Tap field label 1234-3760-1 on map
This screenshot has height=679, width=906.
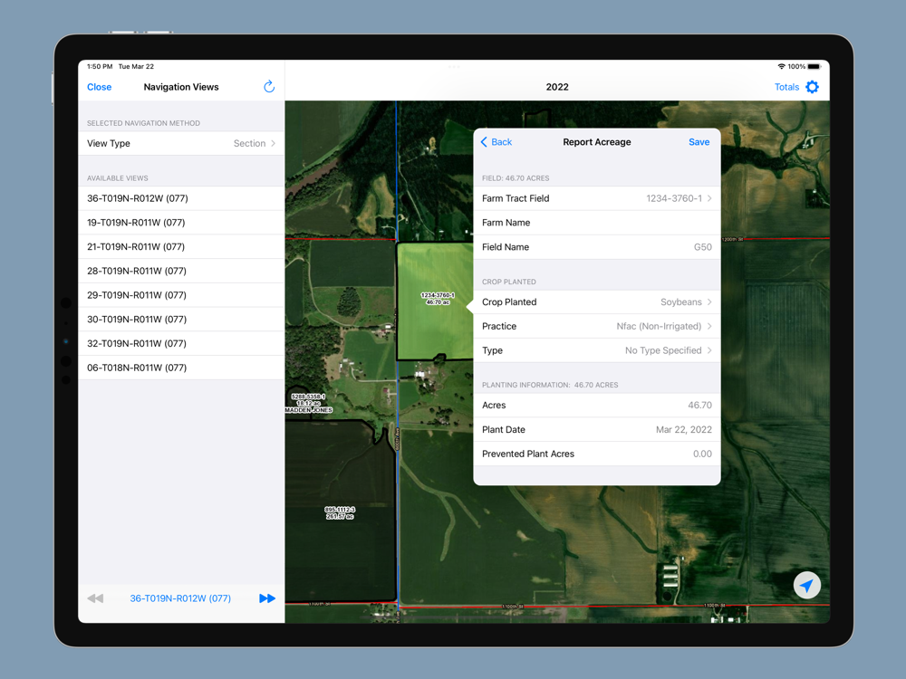tap(438, 299)
